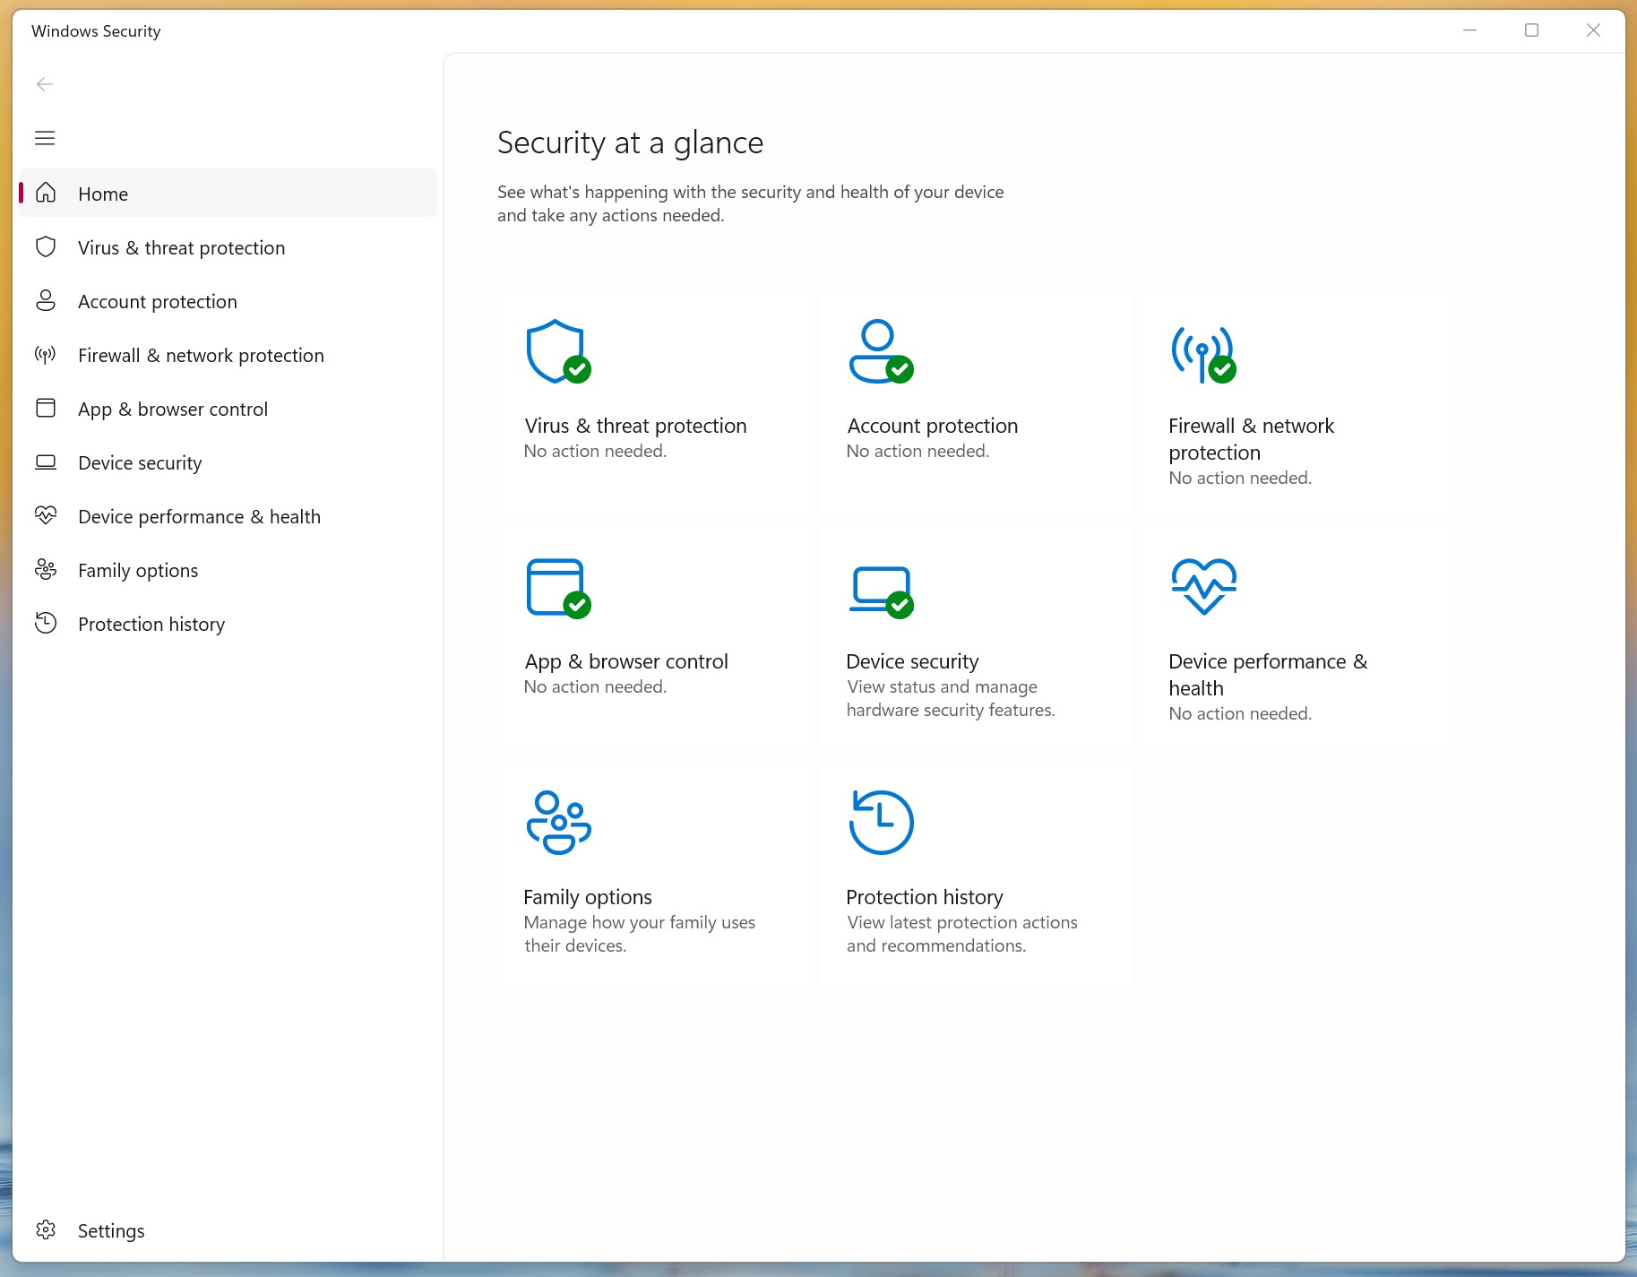This screenshot has width=1637, height=1277.
Task: Open Firewall & network protection from sidebar
Action: click(201, 355)
